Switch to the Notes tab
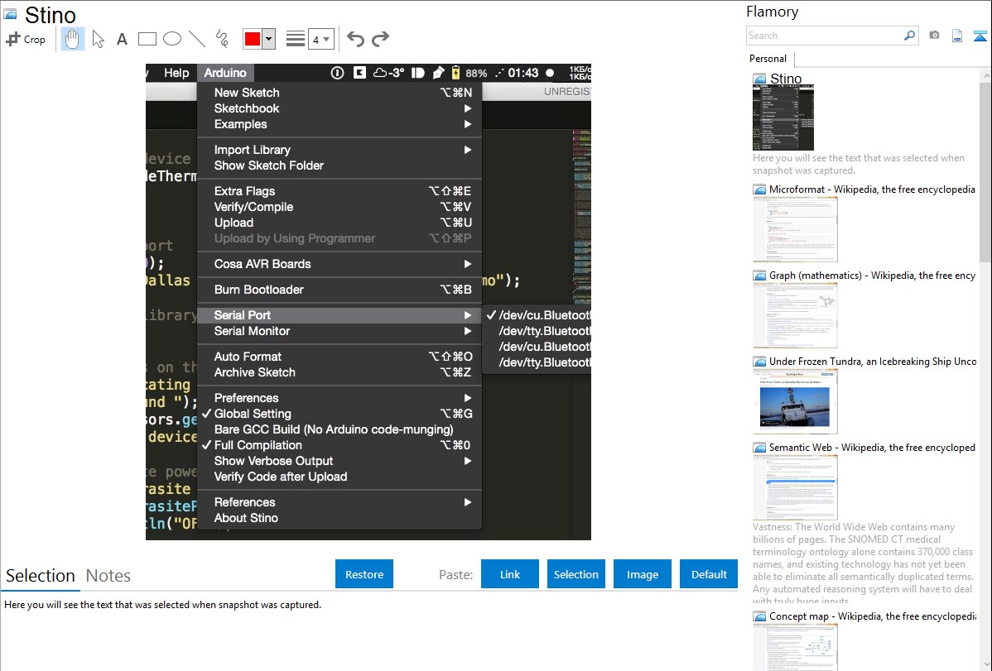Screen dimensions: 992x671 pos(108,576)
